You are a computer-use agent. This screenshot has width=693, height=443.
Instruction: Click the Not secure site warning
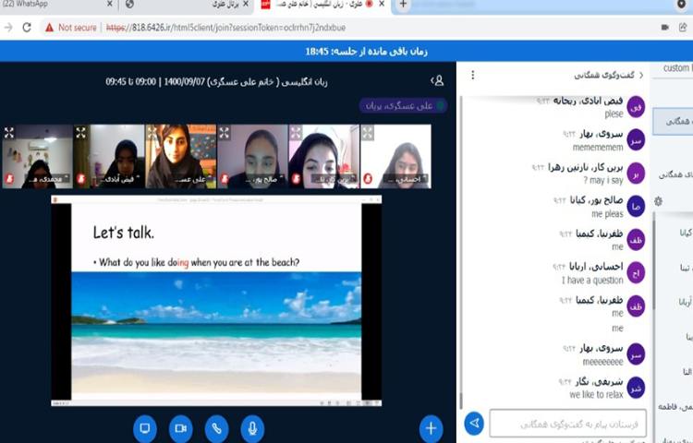70,28
